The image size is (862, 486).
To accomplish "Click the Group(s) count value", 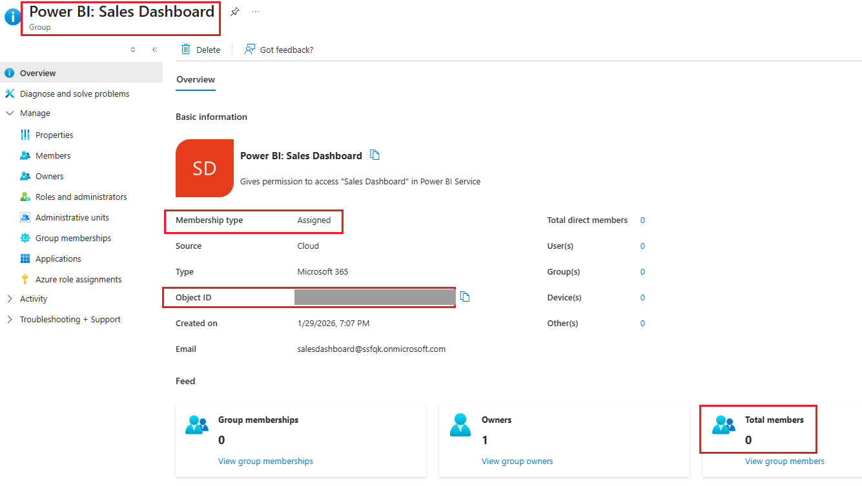I will click(642, 271).
